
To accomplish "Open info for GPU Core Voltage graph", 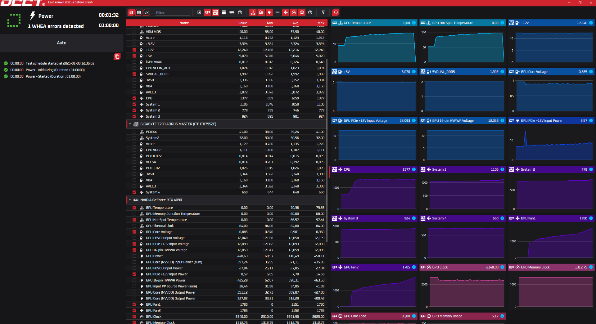I will click(x=591, y=72).
